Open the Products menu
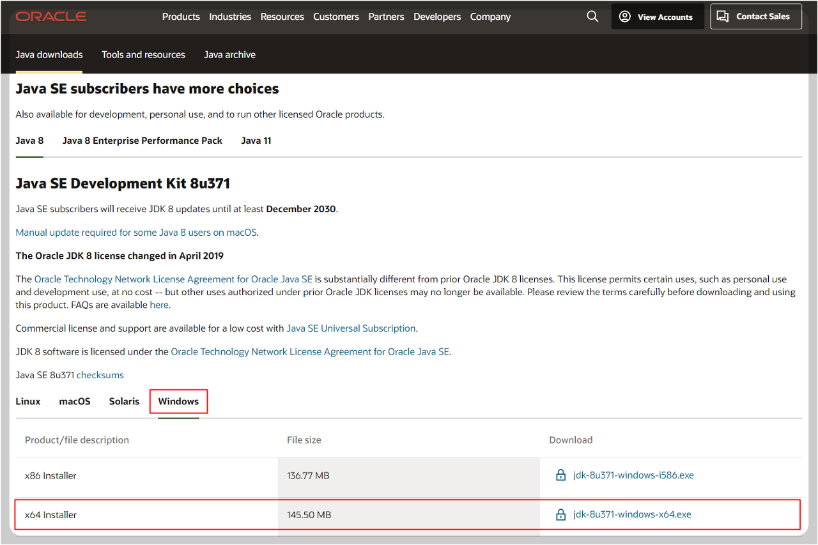Image resolution: width=818 pixels, height=545 pixels. click(x=181, y=17)
